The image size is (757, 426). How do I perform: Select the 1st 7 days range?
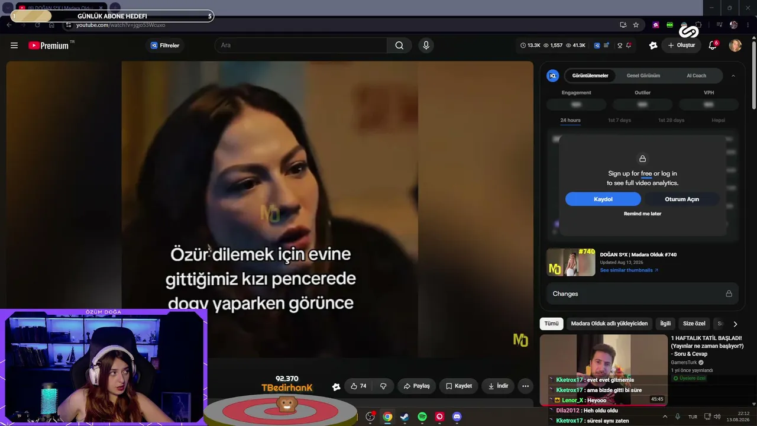pos(619,121)
